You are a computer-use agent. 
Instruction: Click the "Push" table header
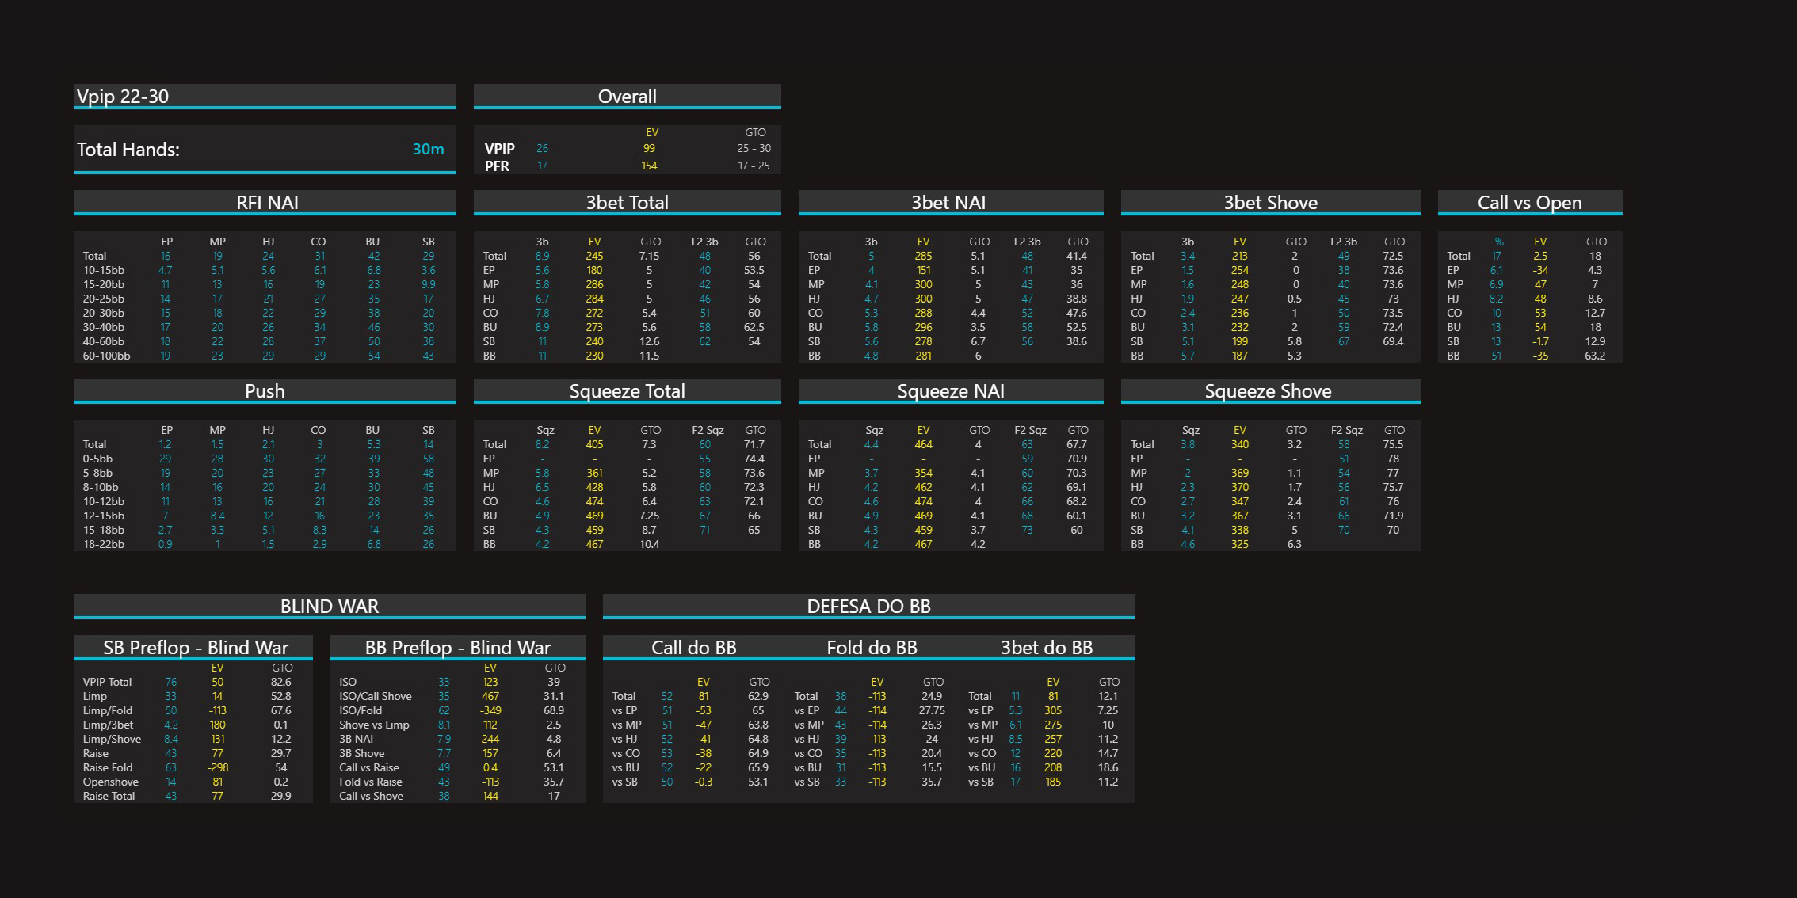265,391
